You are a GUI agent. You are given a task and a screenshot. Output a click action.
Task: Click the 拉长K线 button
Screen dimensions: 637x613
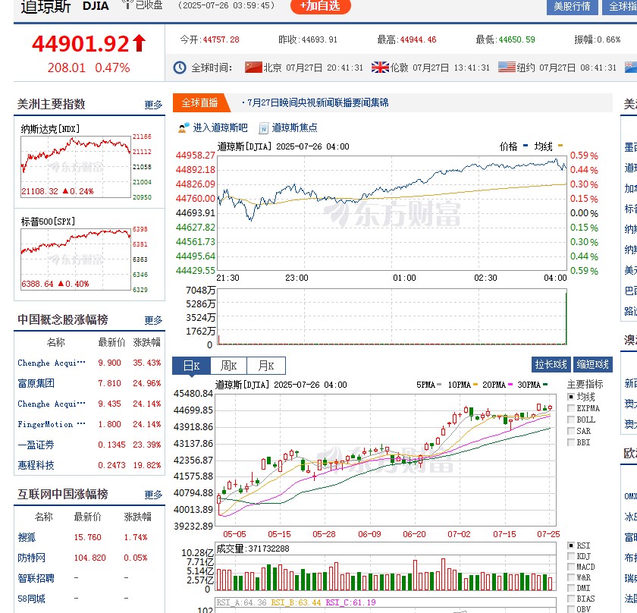click(x=551, y=364)
